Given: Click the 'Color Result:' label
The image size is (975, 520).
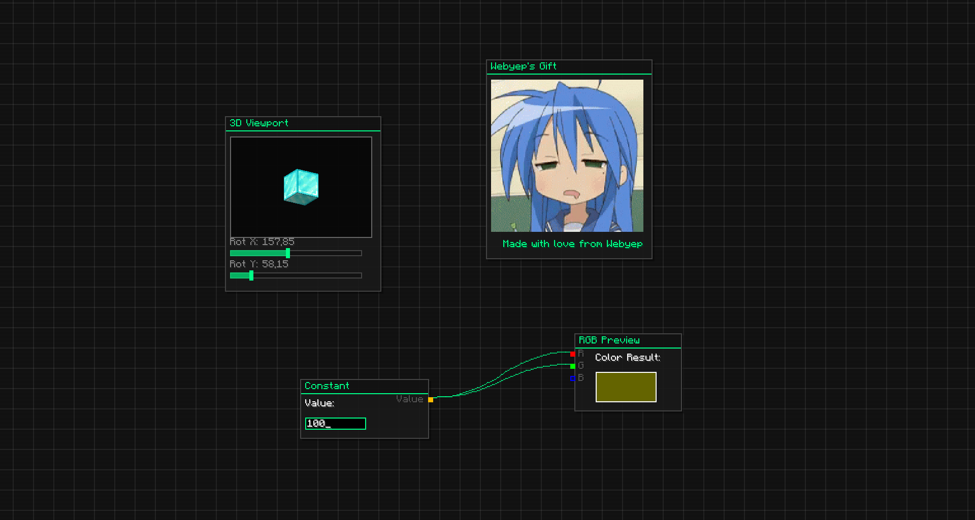Looking at the screenshot, I should (x=628, y=358).
